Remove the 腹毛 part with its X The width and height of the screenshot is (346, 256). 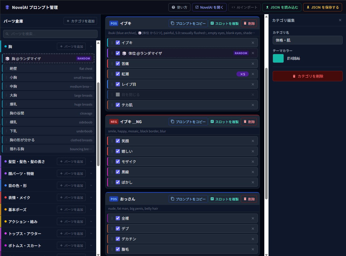pyautogui.click(x=253, y=249)
